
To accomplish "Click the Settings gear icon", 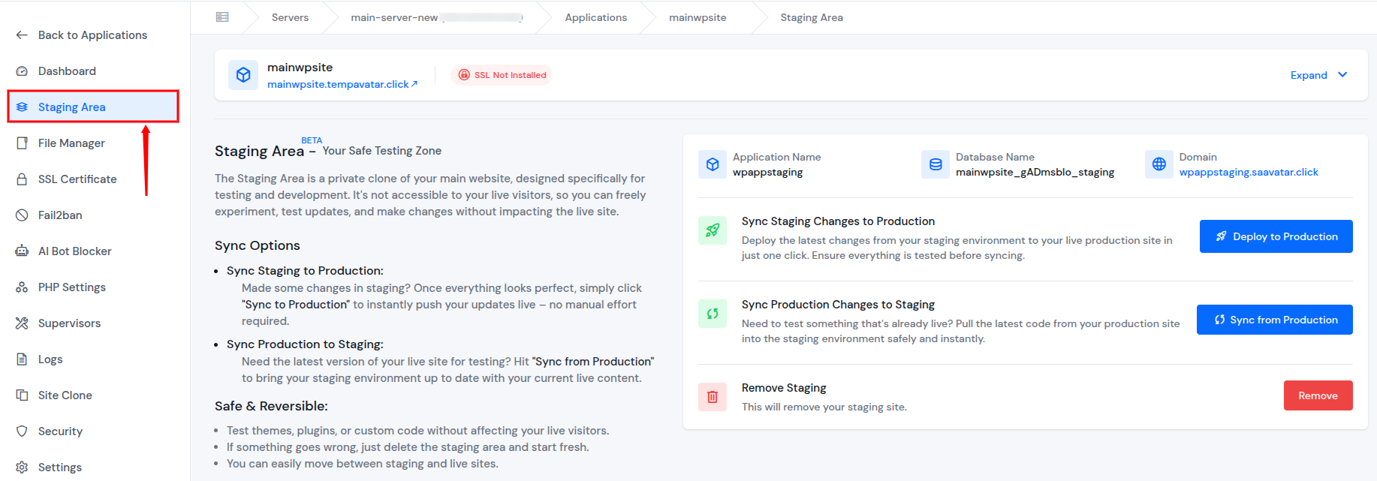I will [x=22, y=467].
